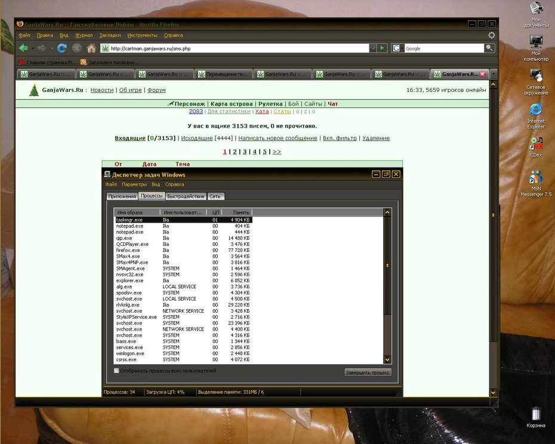
Task: Click the Вкл. фильтр link
Action: (340, 138)
